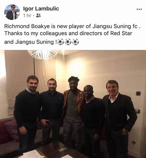
Task: Open the attached group photo
Action: point(73,104)
